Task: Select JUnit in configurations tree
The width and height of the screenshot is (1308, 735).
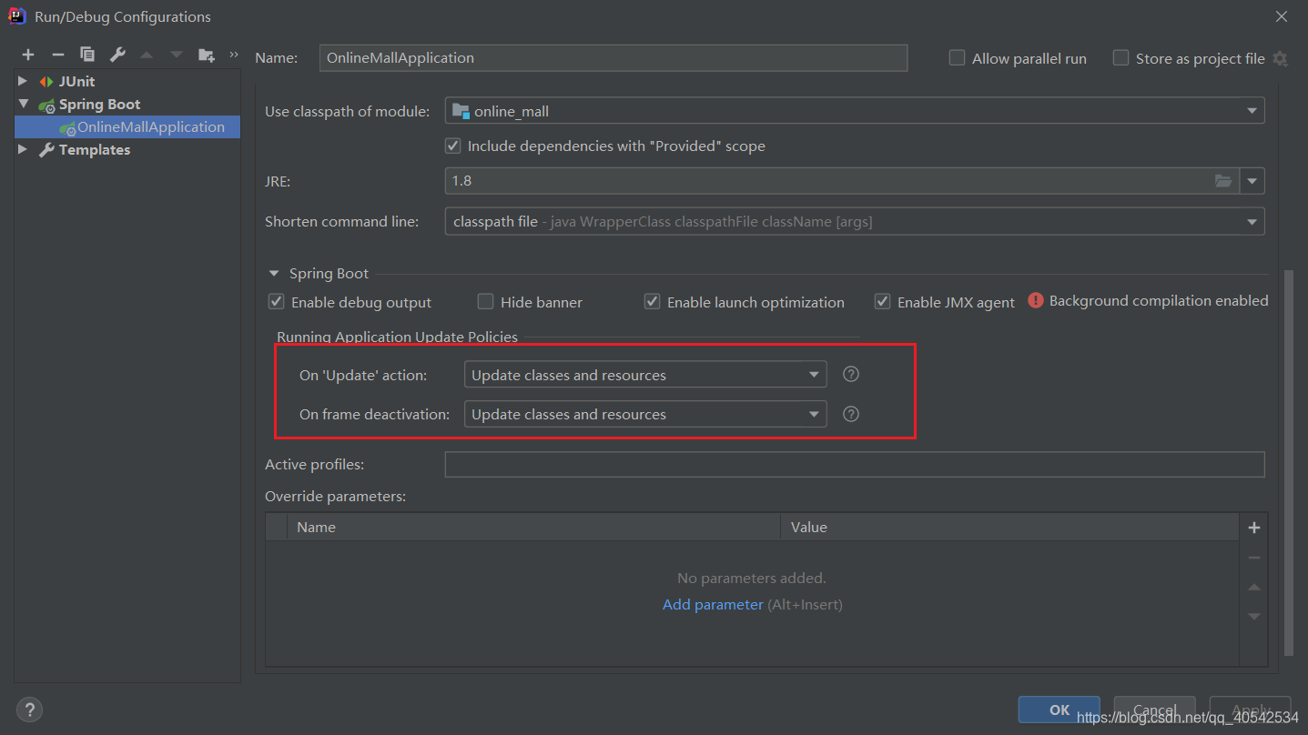Action: [x=76, y=81]
